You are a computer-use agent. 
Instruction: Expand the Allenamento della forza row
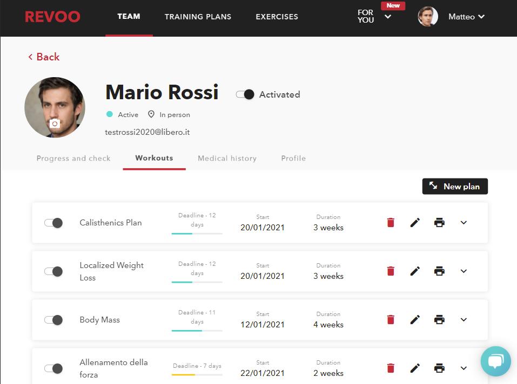pyautogui.click(x=464, y=368)
